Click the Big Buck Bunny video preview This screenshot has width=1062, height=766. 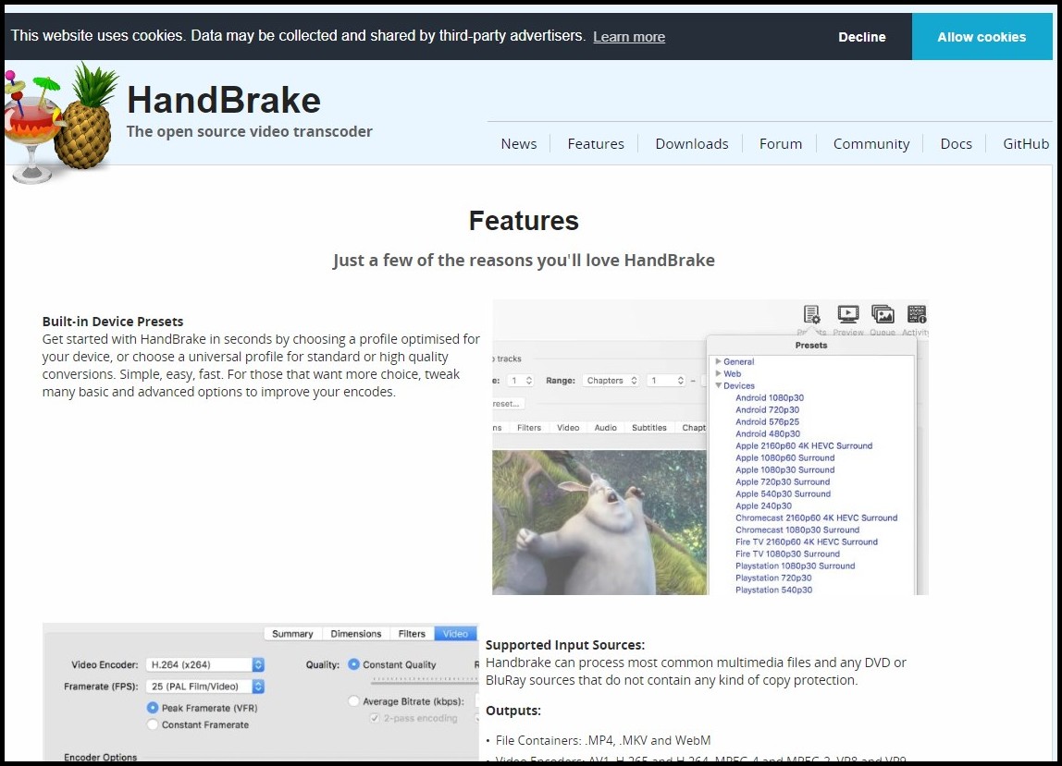[x=599, y=522]
